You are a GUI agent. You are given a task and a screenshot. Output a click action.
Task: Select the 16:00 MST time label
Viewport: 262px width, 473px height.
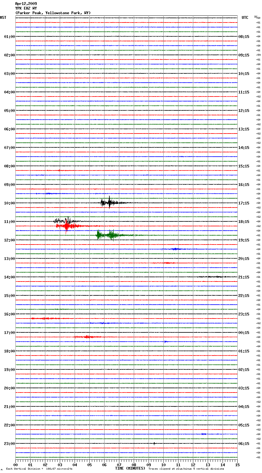9,314
